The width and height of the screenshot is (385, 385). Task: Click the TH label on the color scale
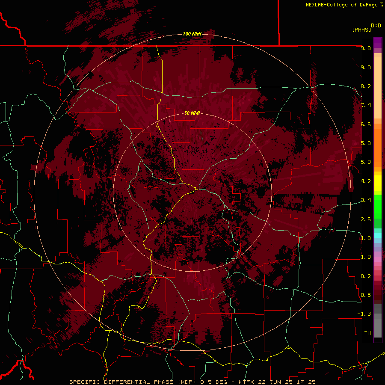point(367,333)
